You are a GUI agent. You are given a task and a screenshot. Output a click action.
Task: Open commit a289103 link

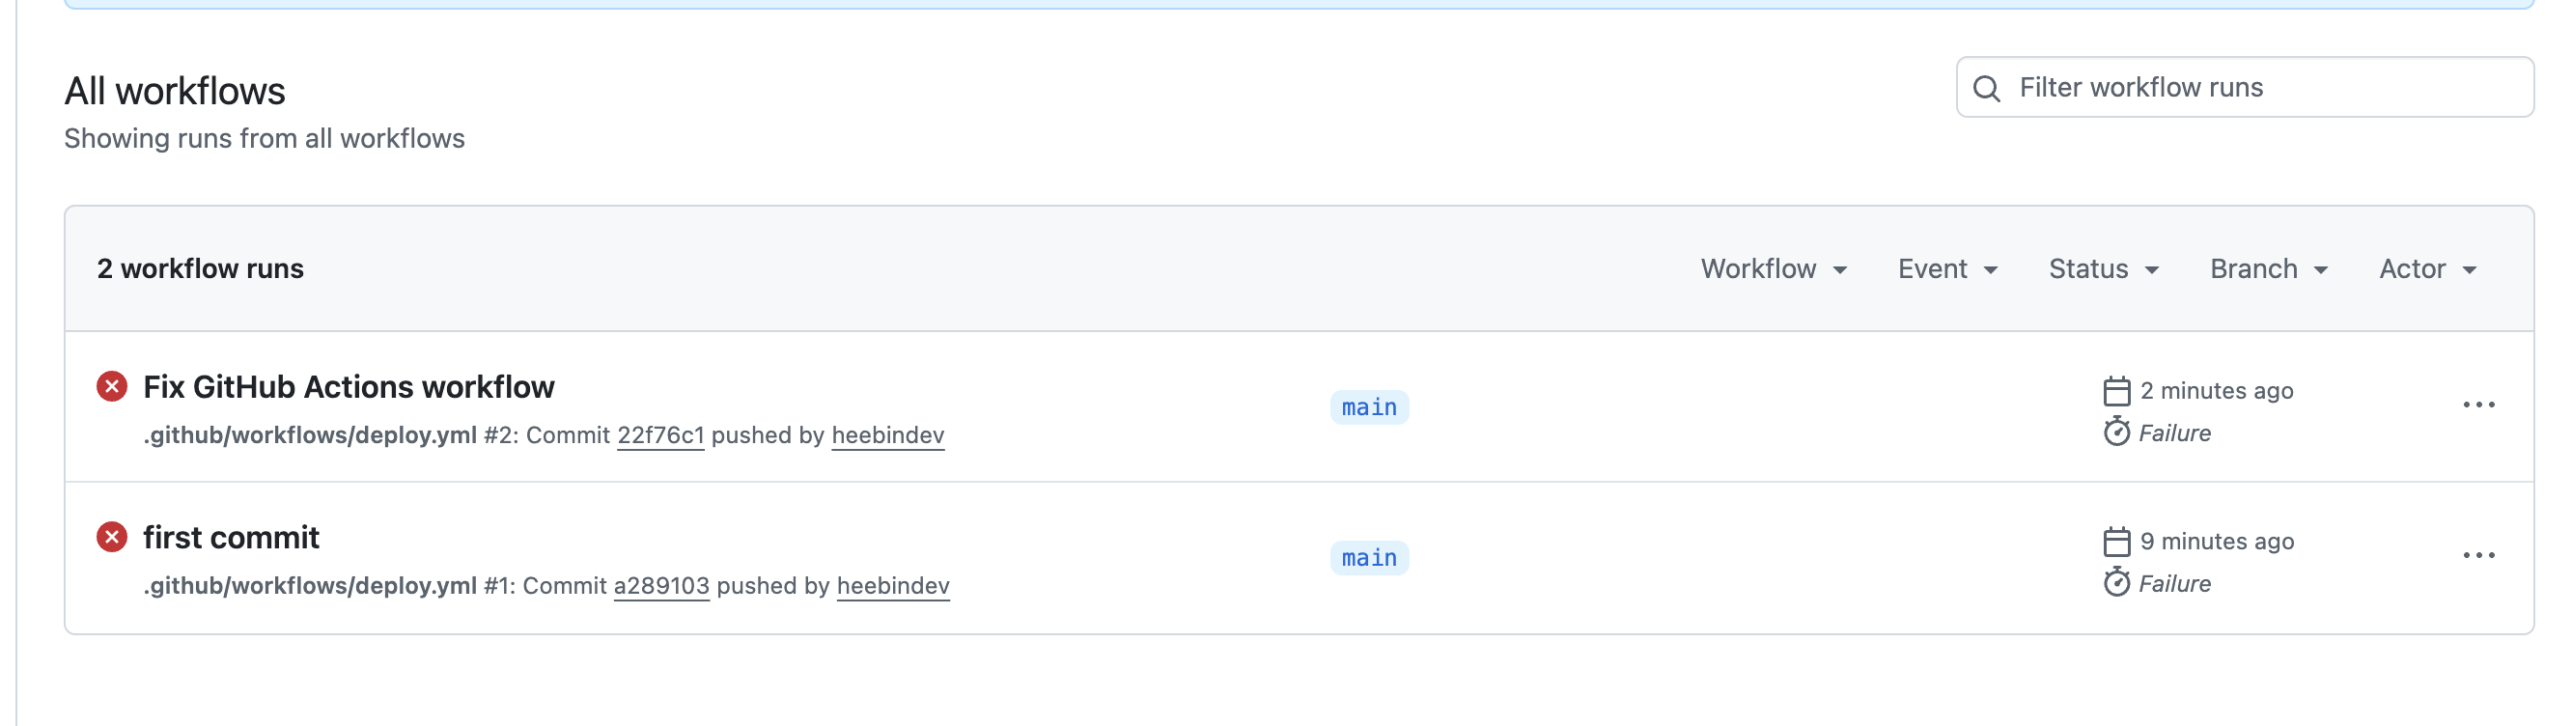coord(661,586)
